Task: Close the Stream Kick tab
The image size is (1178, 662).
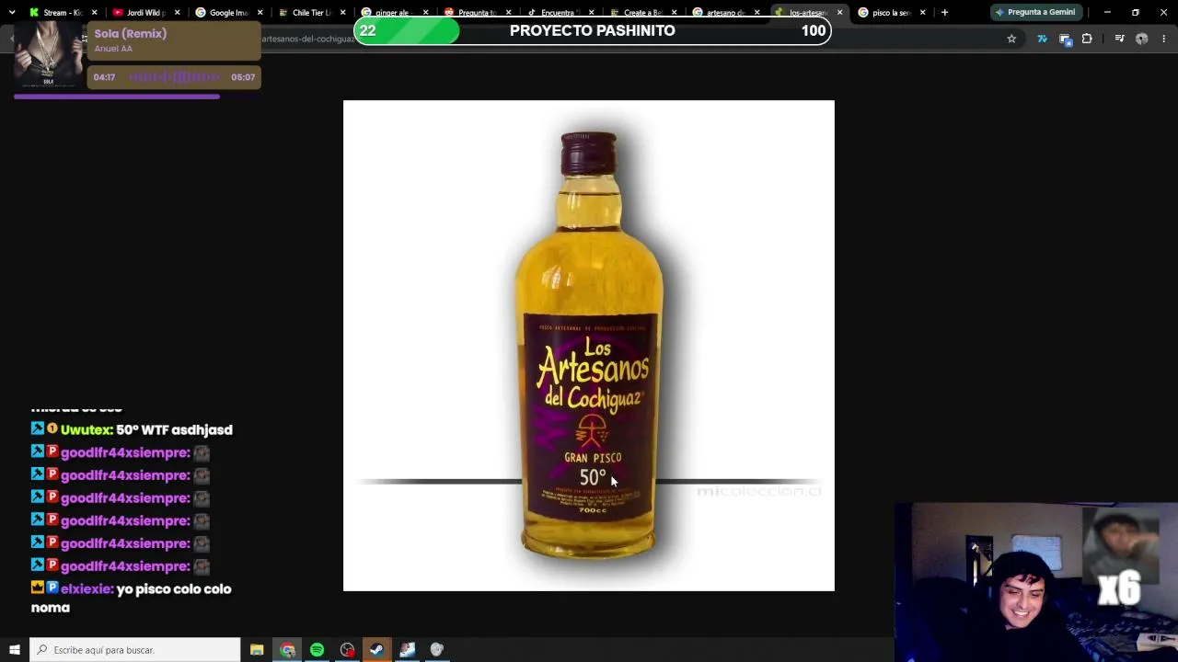Action: point(94,13)
